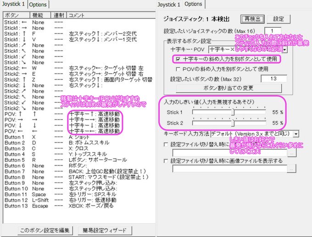Click the 再検出 button
The image size is (312, 237).
click(252, 19)
